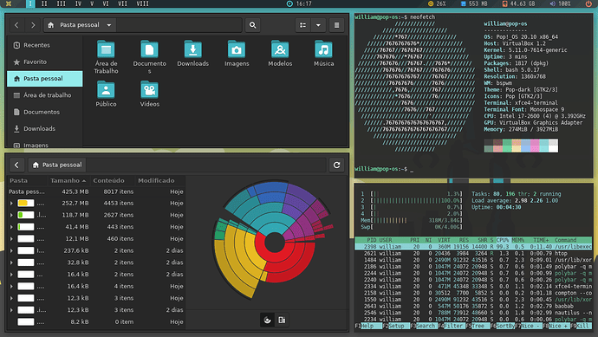This screenshot has width=598, height=337.
Task: Switch to workspace IV in the top bar
Action: (78, 3)
